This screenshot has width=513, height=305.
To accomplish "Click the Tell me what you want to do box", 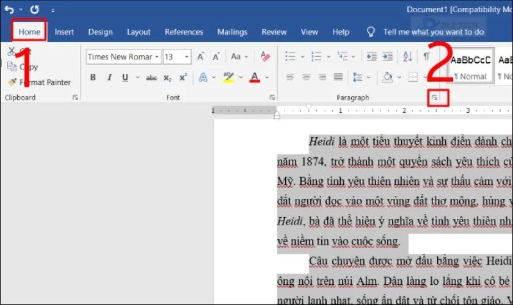I will pos(434,32).
